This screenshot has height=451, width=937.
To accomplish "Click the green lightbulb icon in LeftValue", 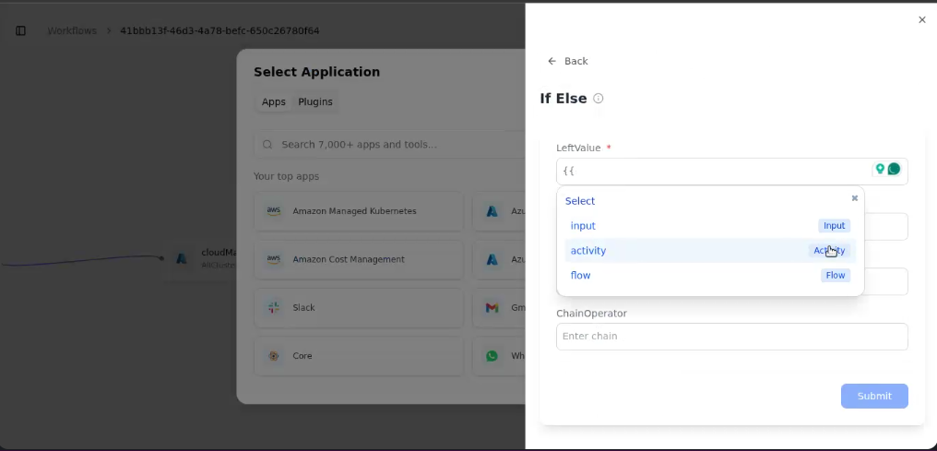I will point(880,169).
